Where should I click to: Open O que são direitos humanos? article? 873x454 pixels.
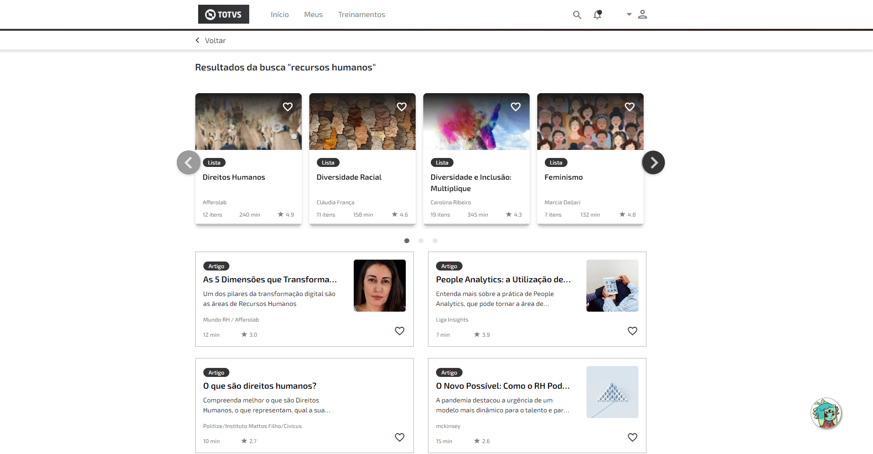[260, 386]
